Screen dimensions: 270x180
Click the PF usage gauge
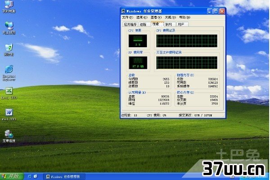click(138, 63)
